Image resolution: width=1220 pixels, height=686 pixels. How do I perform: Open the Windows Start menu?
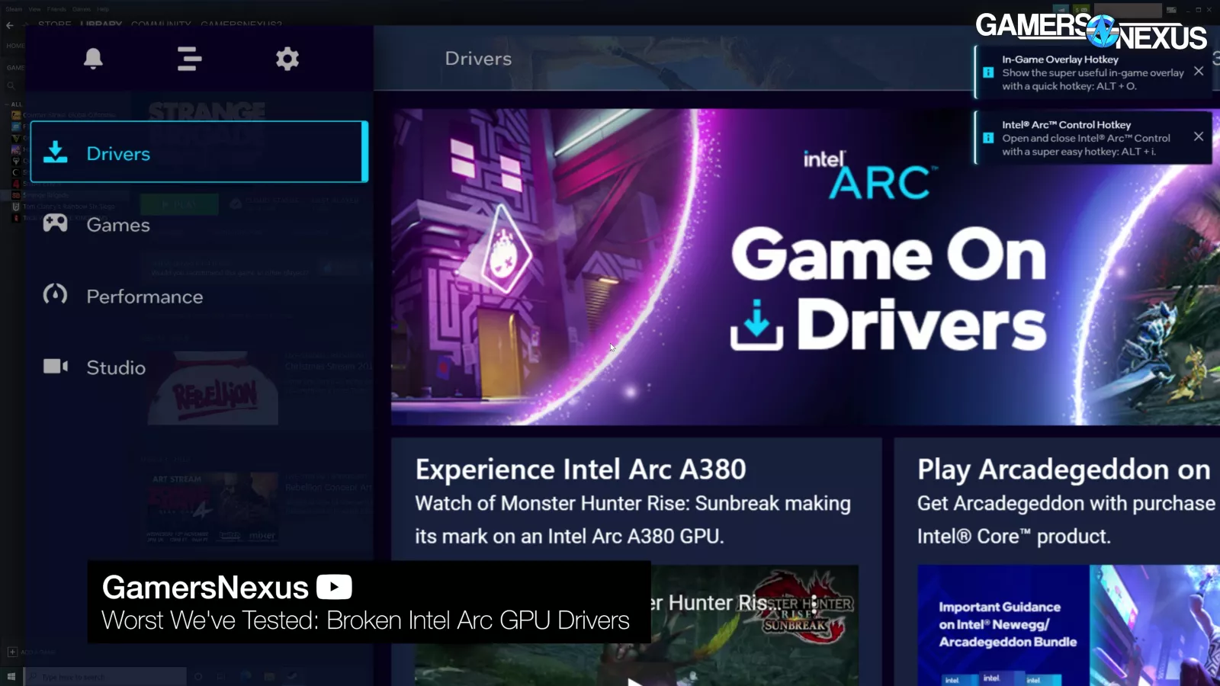click(11, 677)
